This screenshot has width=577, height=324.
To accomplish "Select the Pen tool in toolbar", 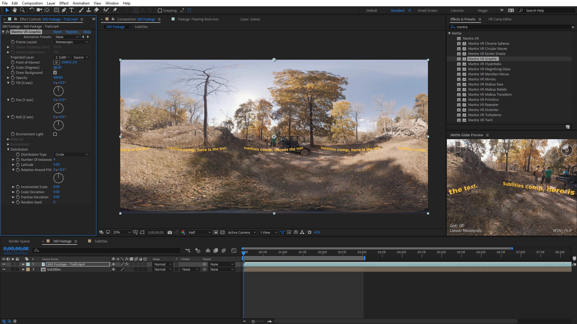I will pos(64,10).
